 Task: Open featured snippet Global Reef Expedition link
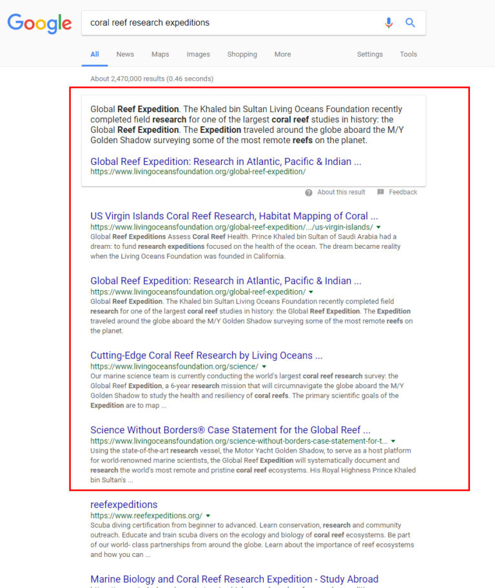pyautogui.click(x=226, y=162)
